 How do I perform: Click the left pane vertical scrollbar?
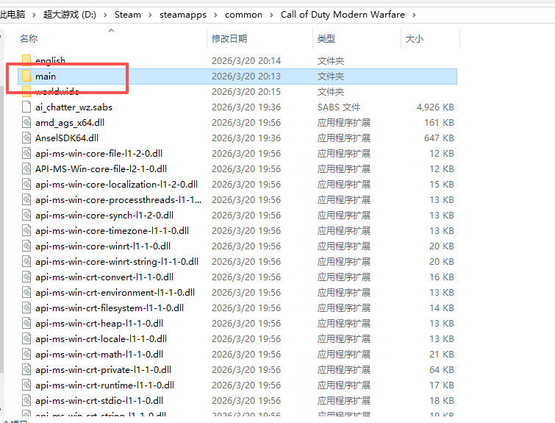[x=3, y=221]
